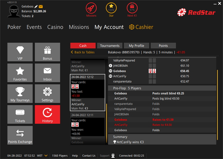Click the hand details orange scrollbar
Viewport: 223px width, 159px height.
point(217,105)
